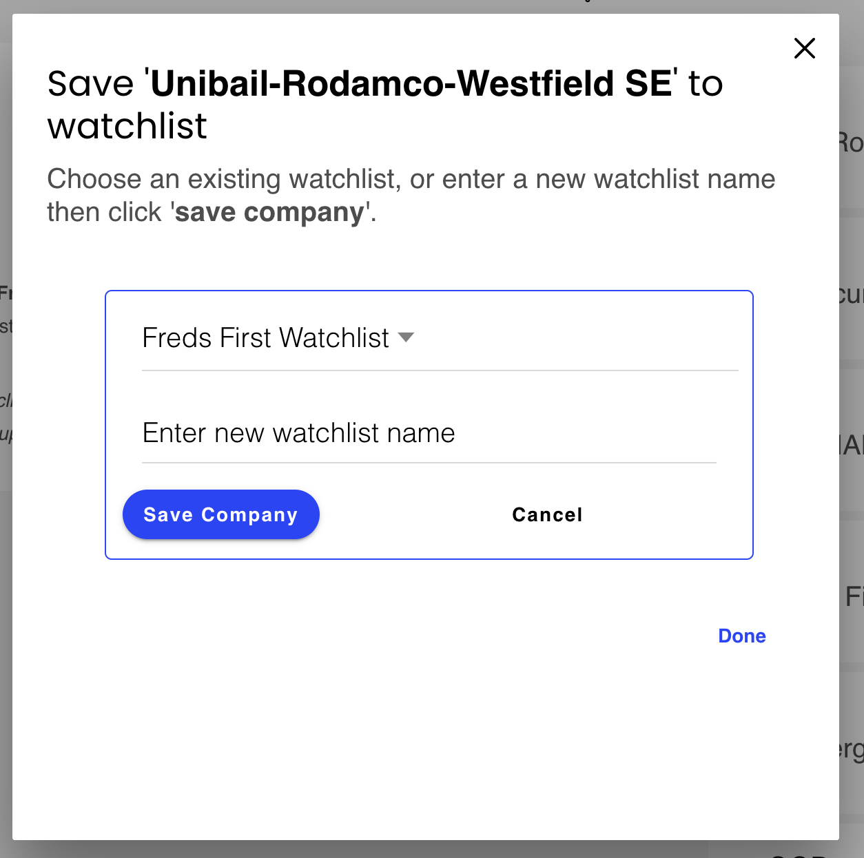Click the bold 'save company' instruction text
864x858 pixels.
pos(269,212)
